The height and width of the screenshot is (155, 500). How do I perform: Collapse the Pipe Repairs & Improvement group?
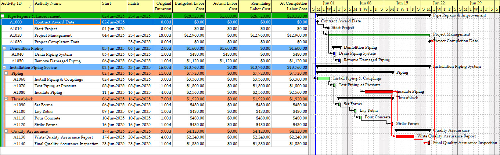point(3,16)
